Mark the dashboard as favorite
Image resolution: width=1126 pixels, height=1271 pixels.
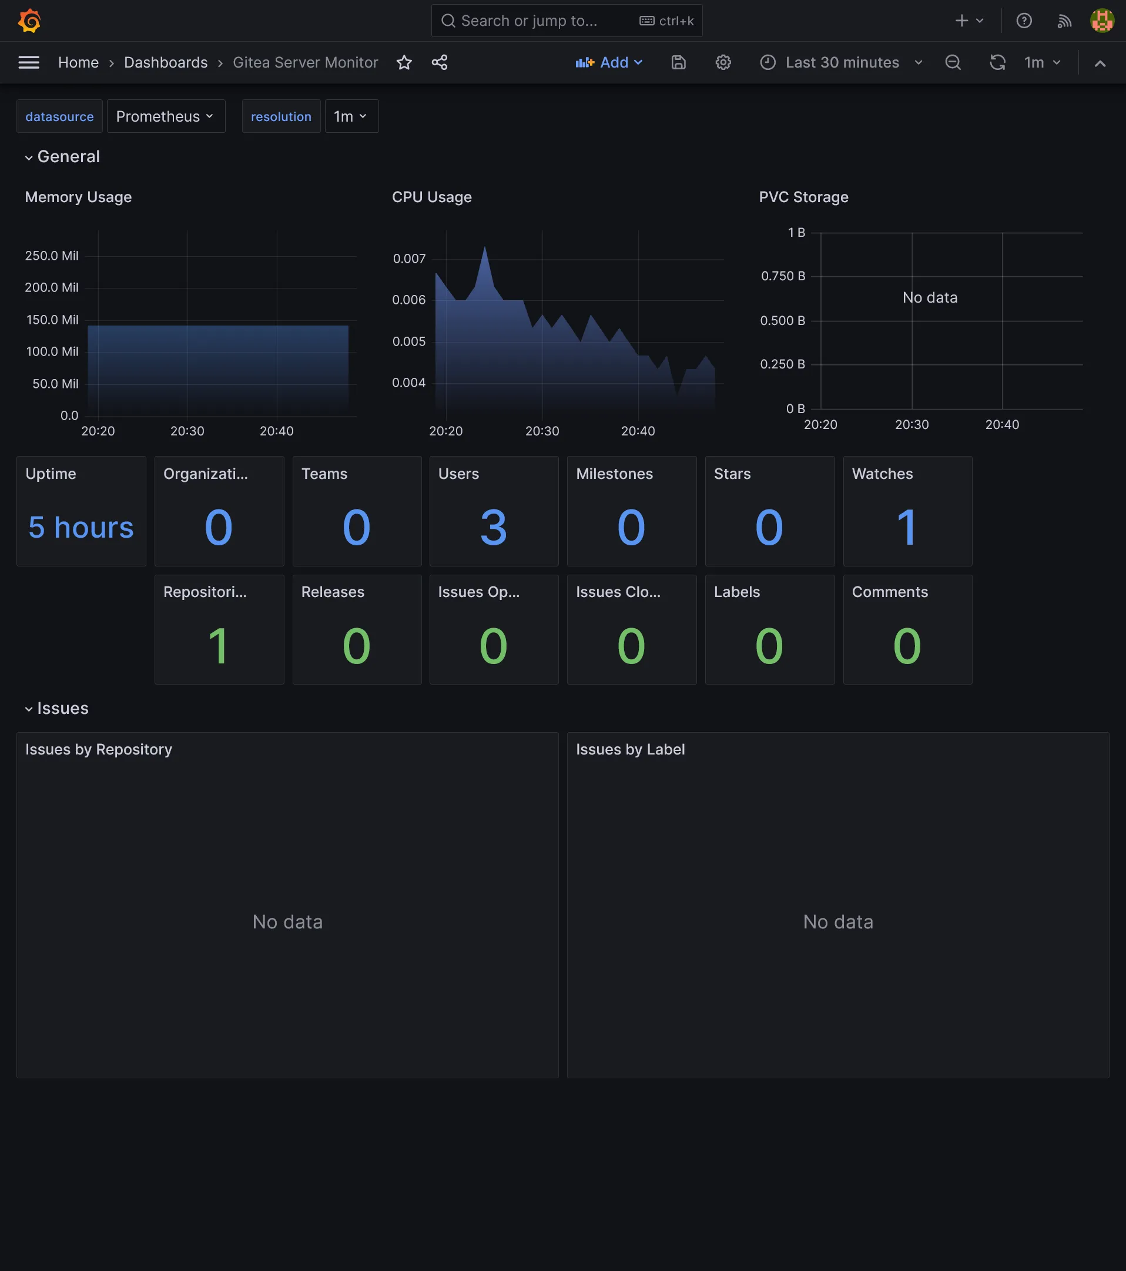click(404, 62)
